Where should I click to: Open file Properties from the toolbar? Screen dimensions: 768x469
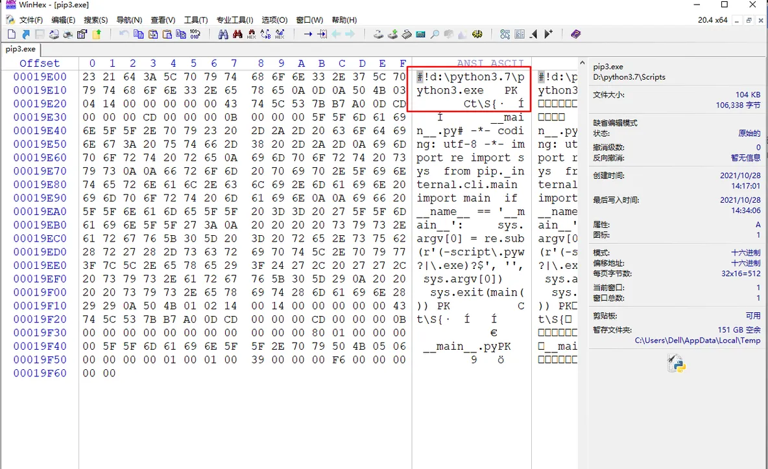[82, 34]
